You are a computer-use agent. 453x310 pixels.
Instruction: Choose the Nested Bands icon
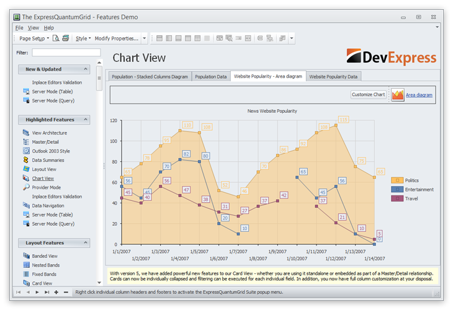pos(26,265)
